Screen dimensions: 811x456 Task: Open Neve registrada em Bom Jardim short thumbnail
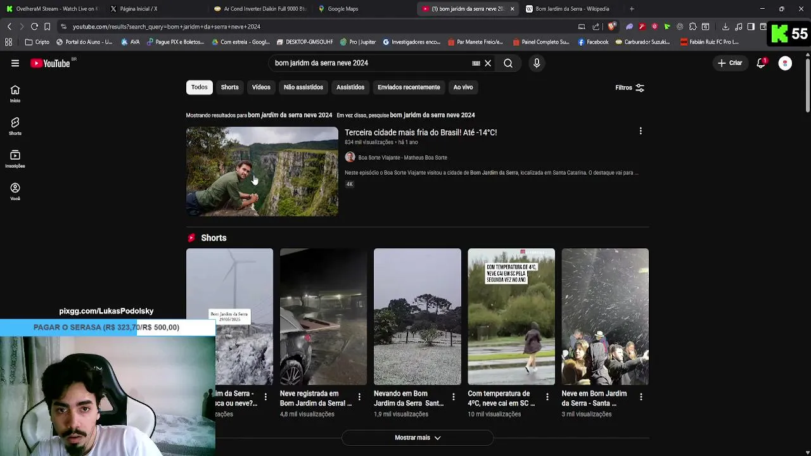(x=323, y=317)
